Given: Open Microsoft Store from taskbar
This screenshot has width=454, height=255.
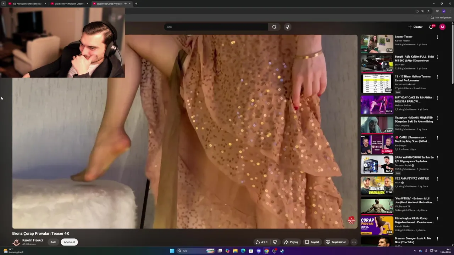Looking at the screenshot, I should tap(251, 251).
